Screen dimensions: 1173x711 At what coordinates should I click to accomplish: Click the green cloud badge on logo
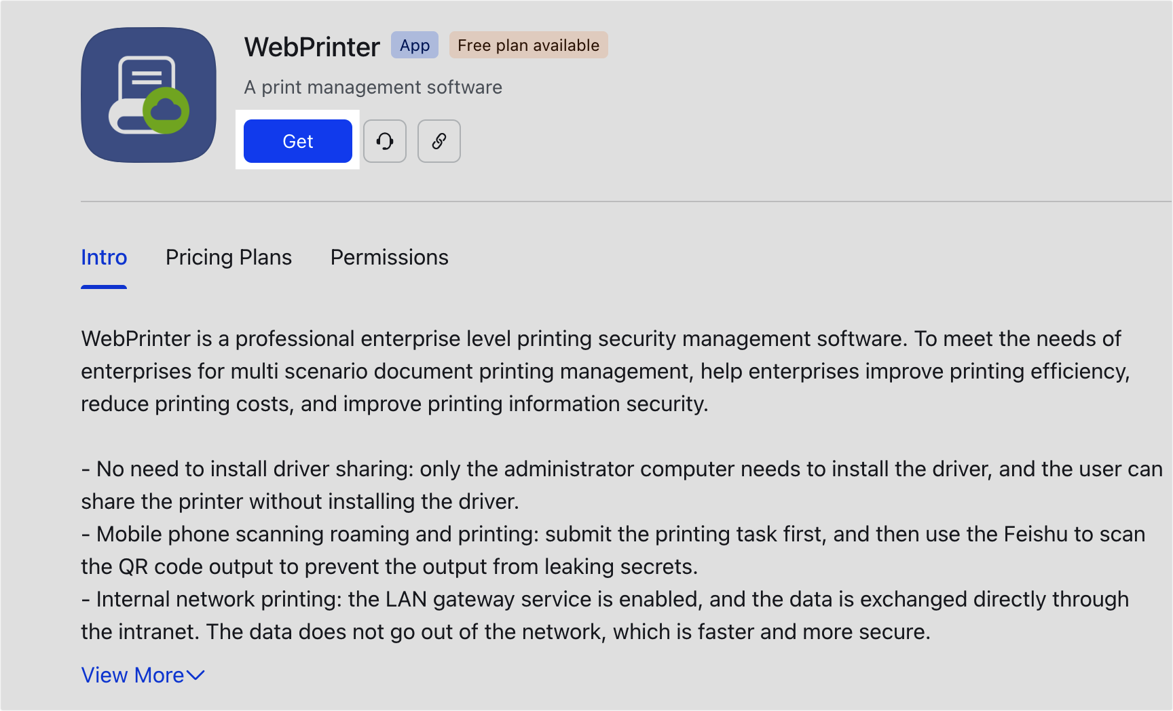click(166, 110)
